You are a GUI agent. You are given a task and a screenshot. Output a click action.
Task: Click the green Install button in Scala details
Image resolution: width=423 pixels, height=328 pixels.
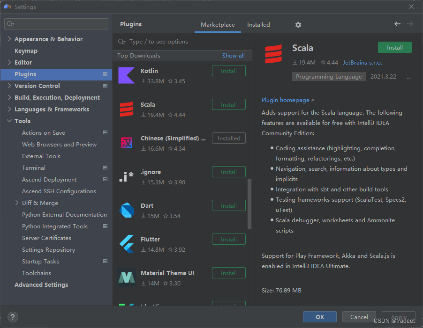tap(395, 47)
